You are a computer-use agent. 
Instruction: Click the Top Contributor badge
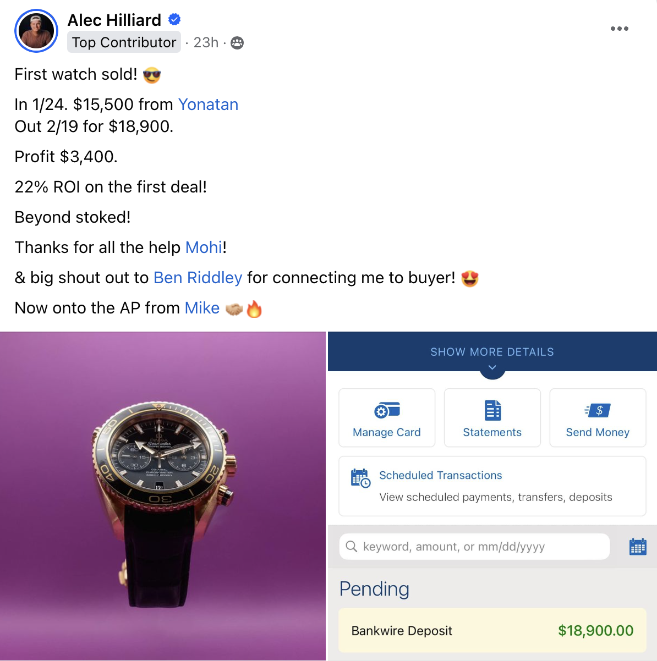pos(124,42)
